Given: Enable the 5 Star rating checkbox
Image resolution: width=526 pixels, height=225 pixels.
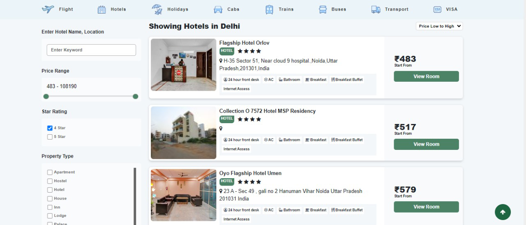Looking at the screenshot, I should pyautogui.click(x=50, y=137).
